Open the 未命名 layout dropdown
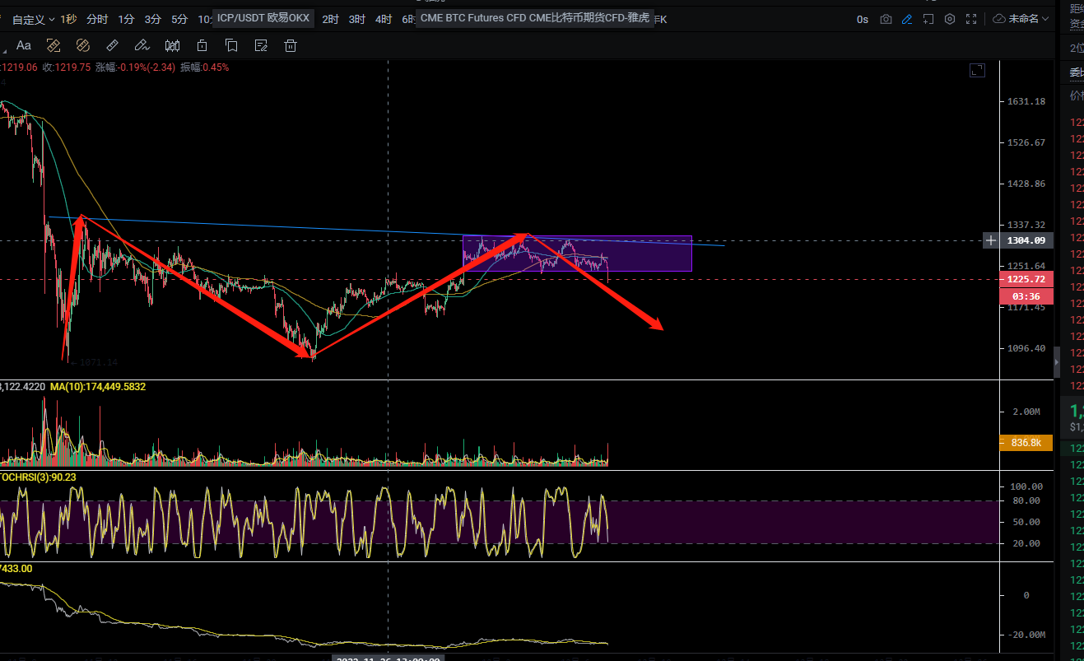1084x661 pixels. click(1021, 19)
